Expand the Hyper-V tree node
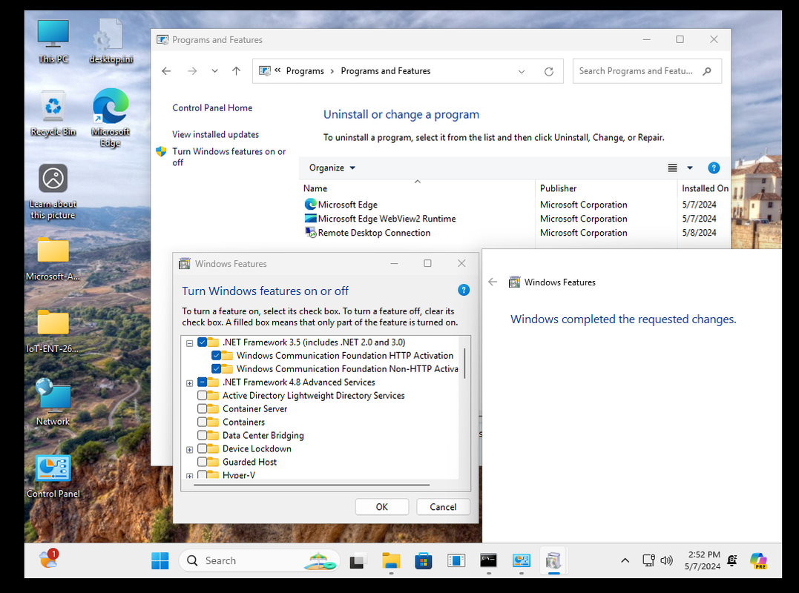Viewport: 799px width, 593px height. coord(190,476)
